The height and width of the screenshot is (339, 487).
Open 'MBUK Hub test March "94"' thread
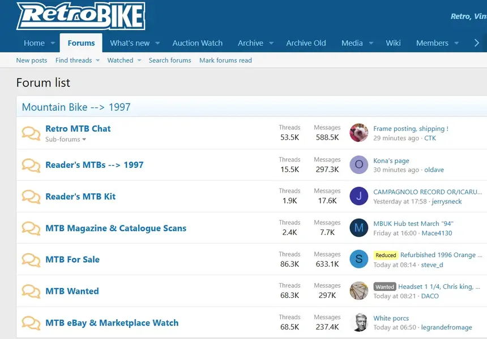(x=413, y=224)
